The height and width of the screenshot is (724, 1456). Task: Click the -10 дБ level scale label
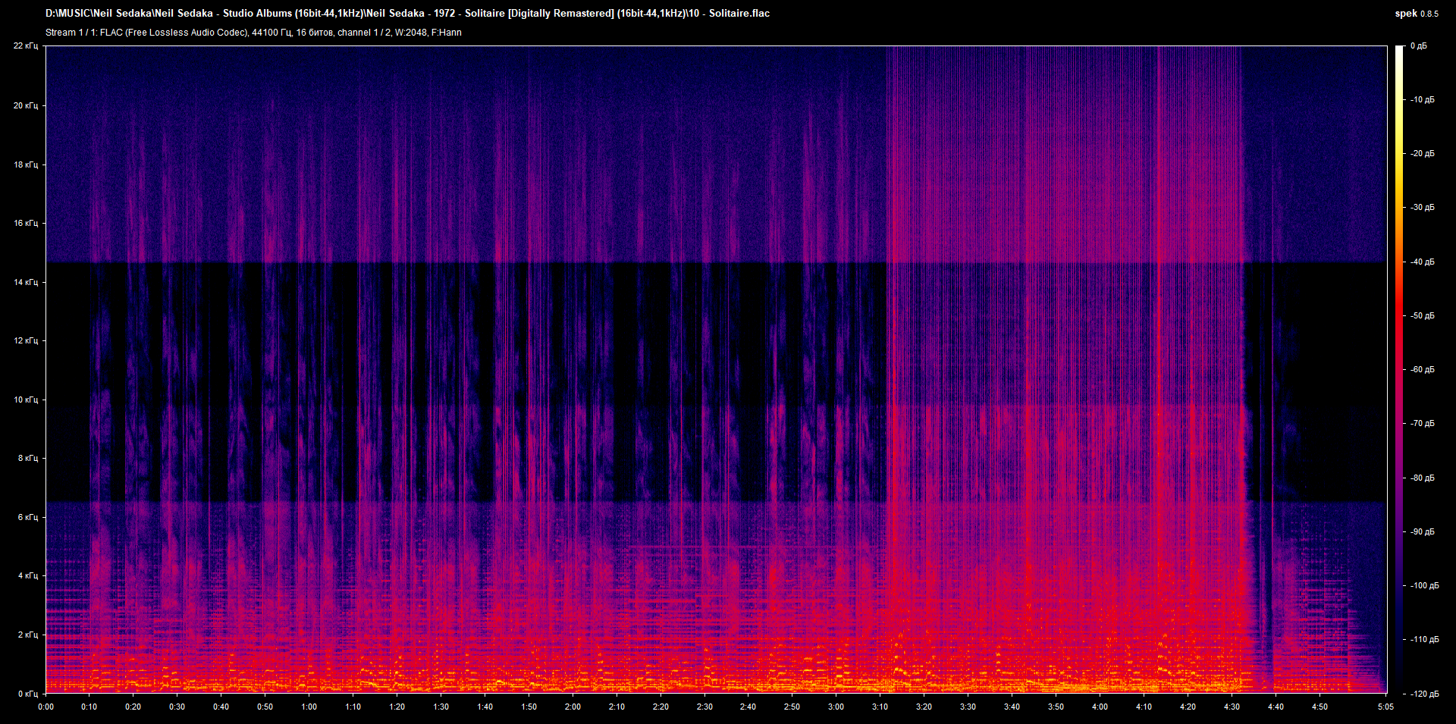tap(1422, 99)
